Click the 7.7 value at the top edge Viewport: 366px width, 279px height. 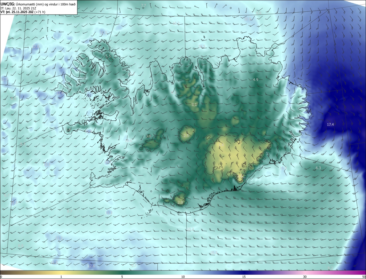(x=144, y=5)
